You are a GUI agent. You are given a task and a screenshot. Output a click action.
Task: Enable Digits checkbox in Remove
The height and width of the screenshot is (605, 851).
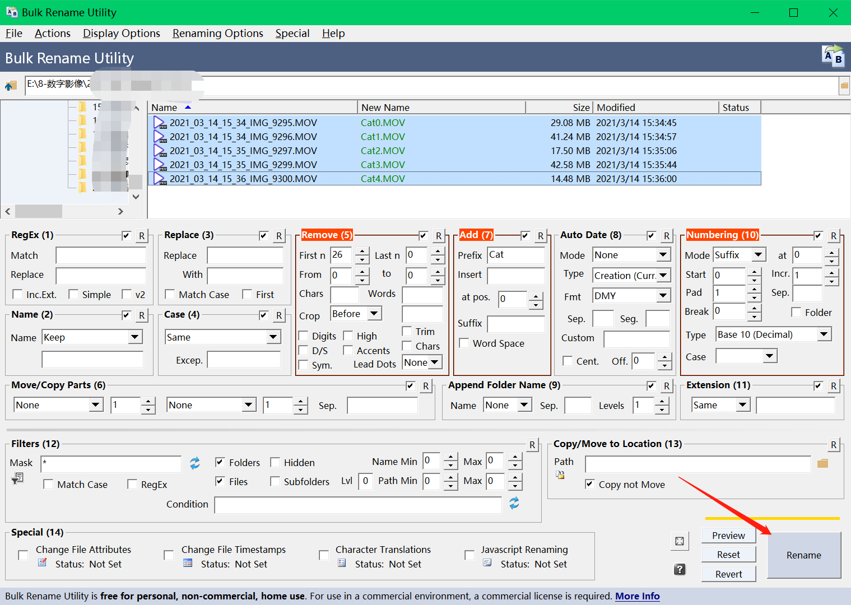(303, 336)
